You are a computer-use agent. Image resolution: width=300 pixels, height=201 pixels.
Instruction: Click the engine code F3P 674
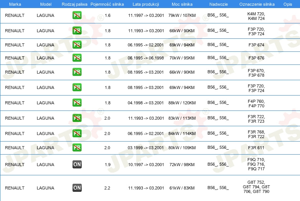click(256, 45)
